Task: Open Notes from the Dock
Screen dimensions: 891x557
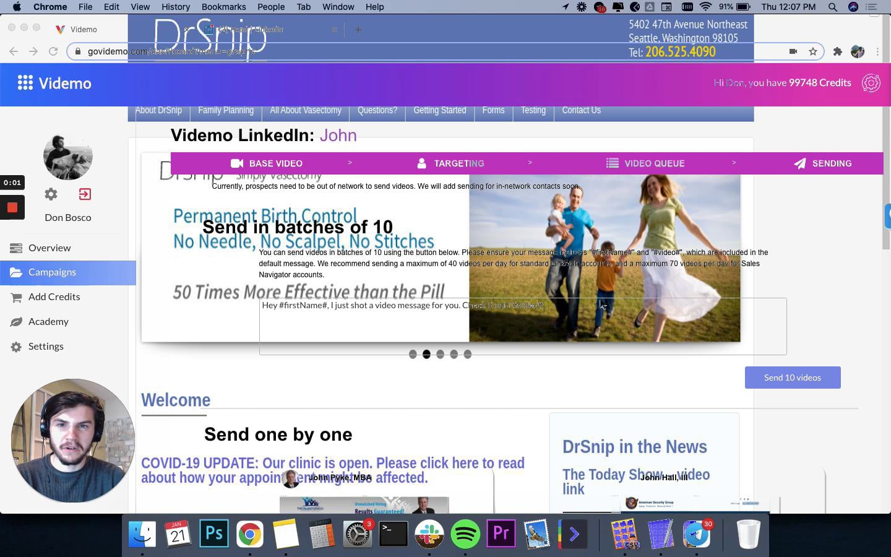Action: click(286, 533)
